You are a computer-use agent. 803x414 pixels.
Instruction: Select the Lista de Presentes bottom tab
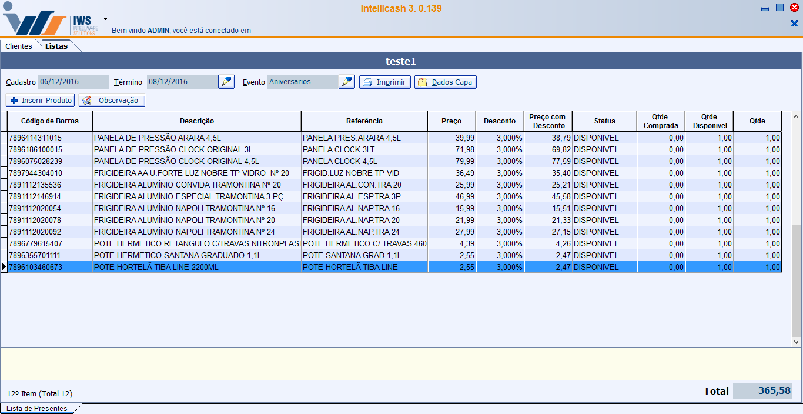click(x=36, y=408)
